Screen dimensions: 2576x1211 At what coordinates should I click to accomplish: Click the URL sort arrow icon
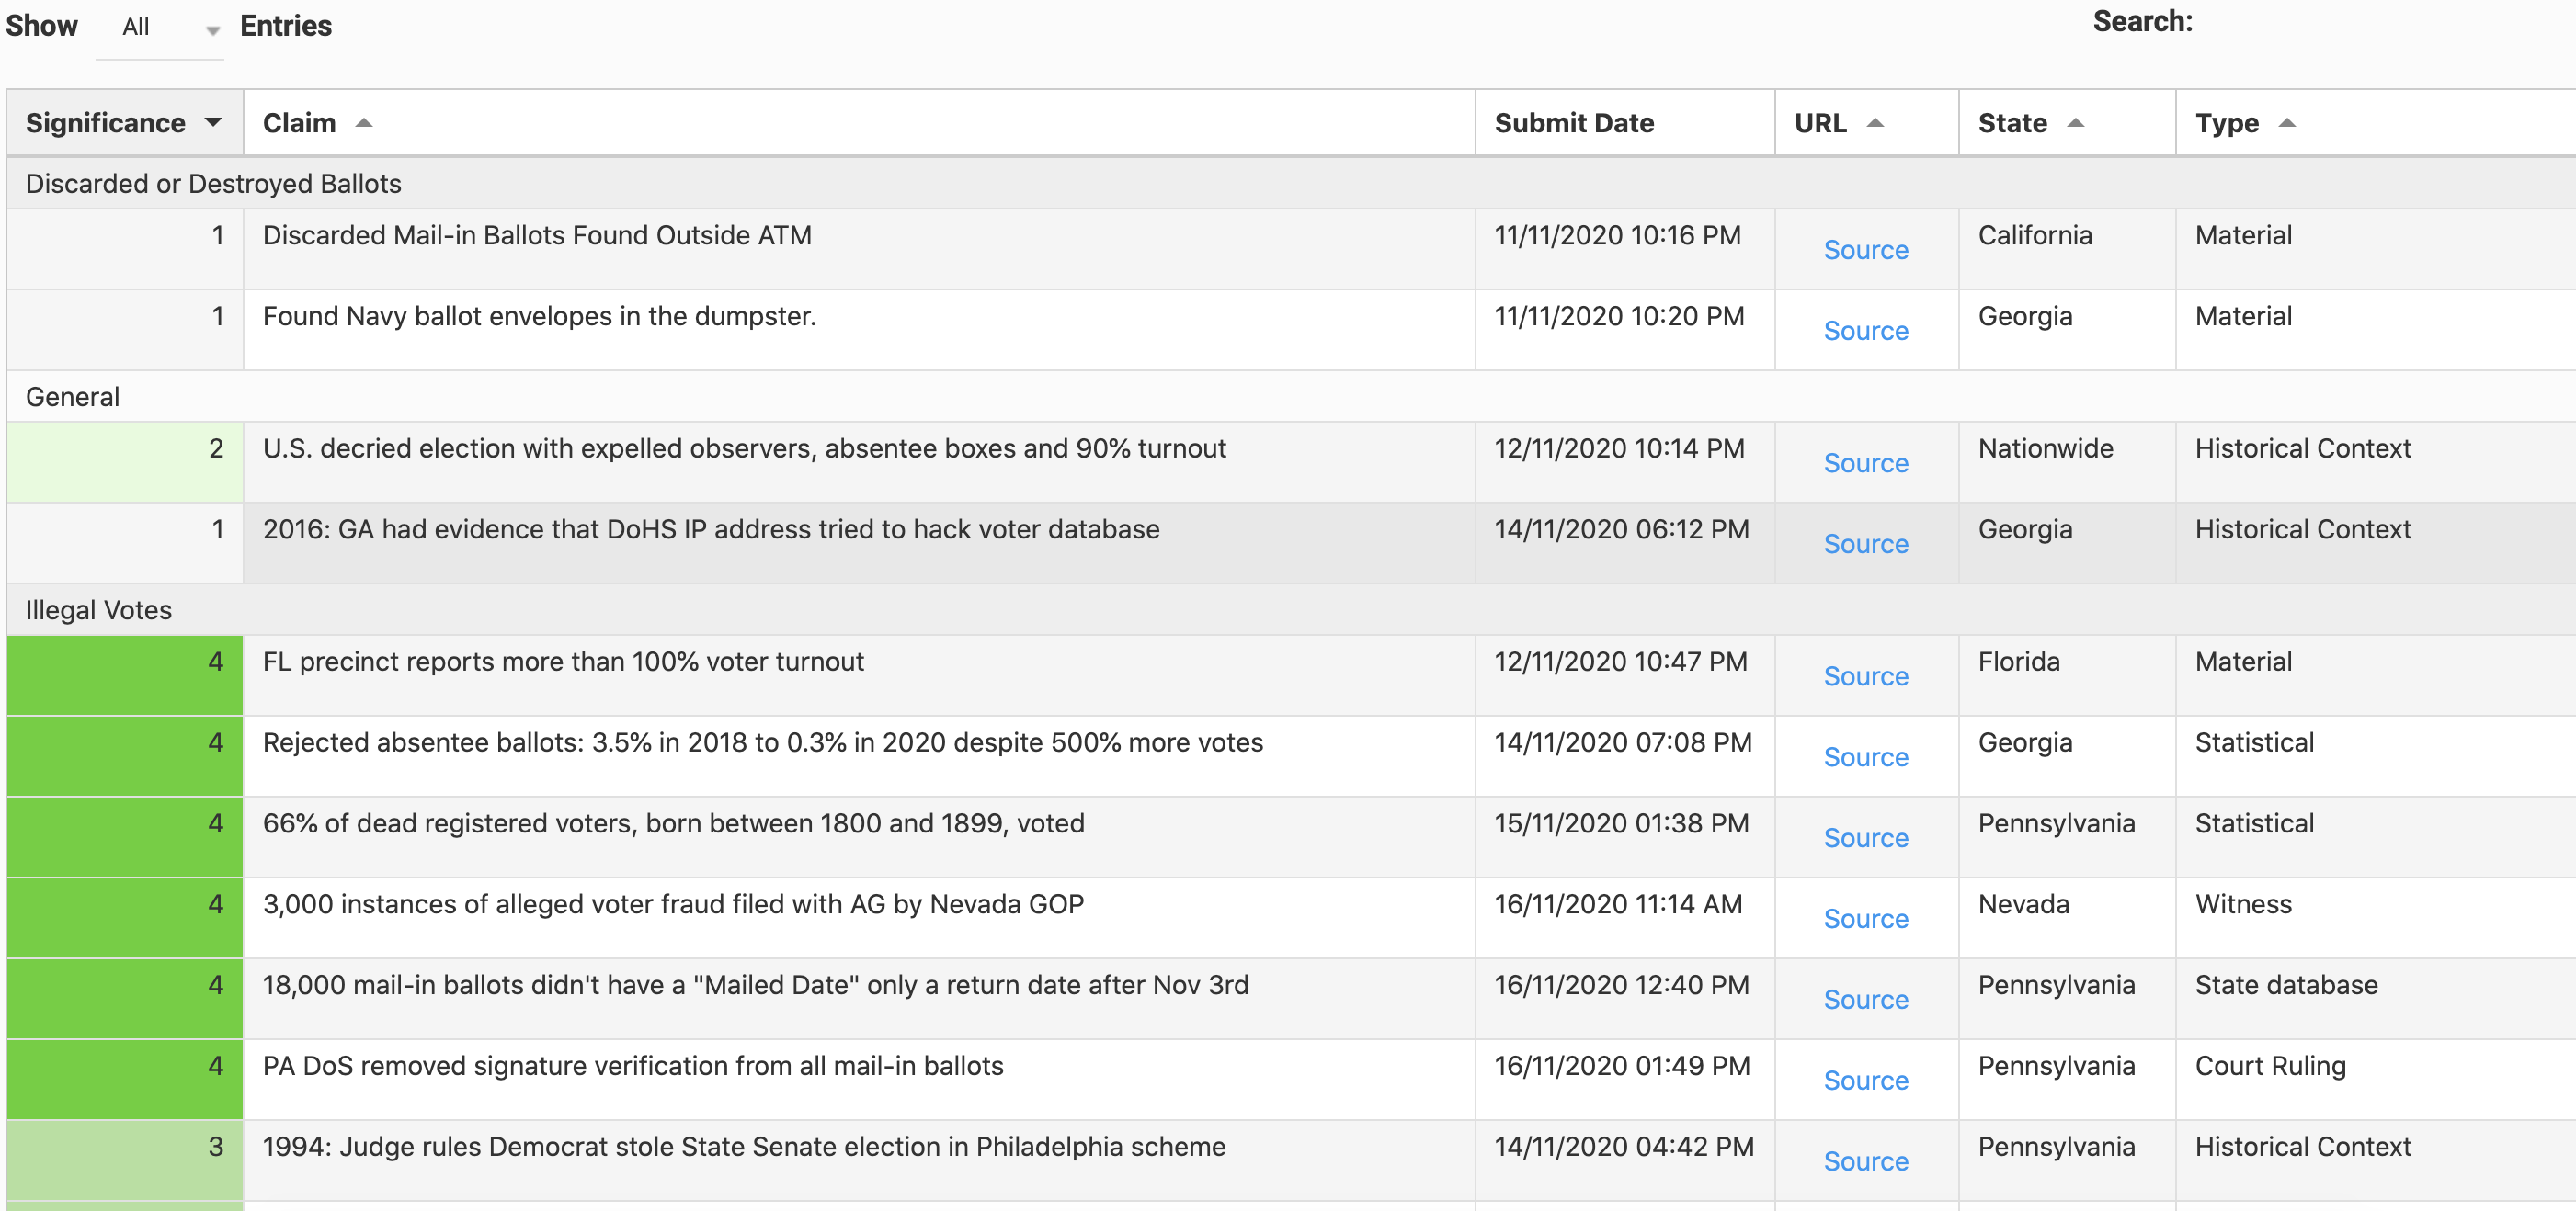click(1875, 123)
